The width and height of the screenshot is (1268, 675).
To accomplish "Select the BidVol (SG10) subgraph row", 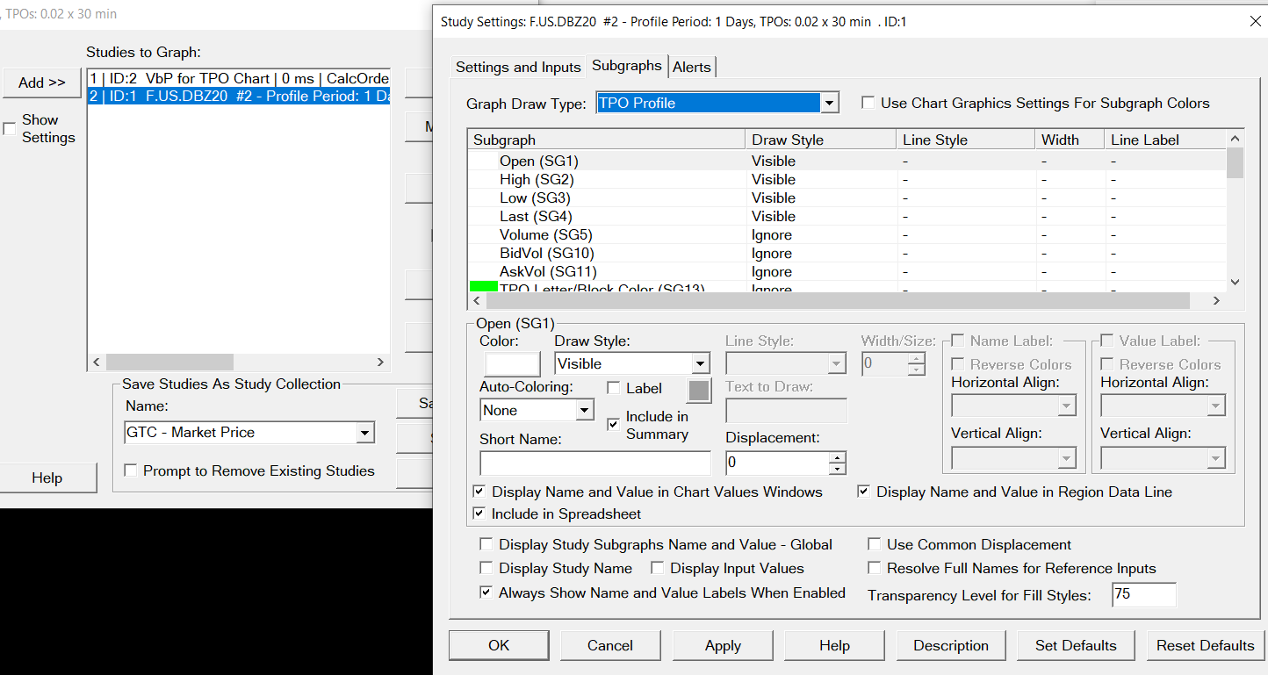I will coord(847,253).
